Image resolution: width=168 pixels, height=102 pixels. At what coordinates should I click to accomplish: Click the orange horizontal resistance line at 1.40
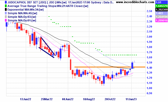click(x=110, y=67)
